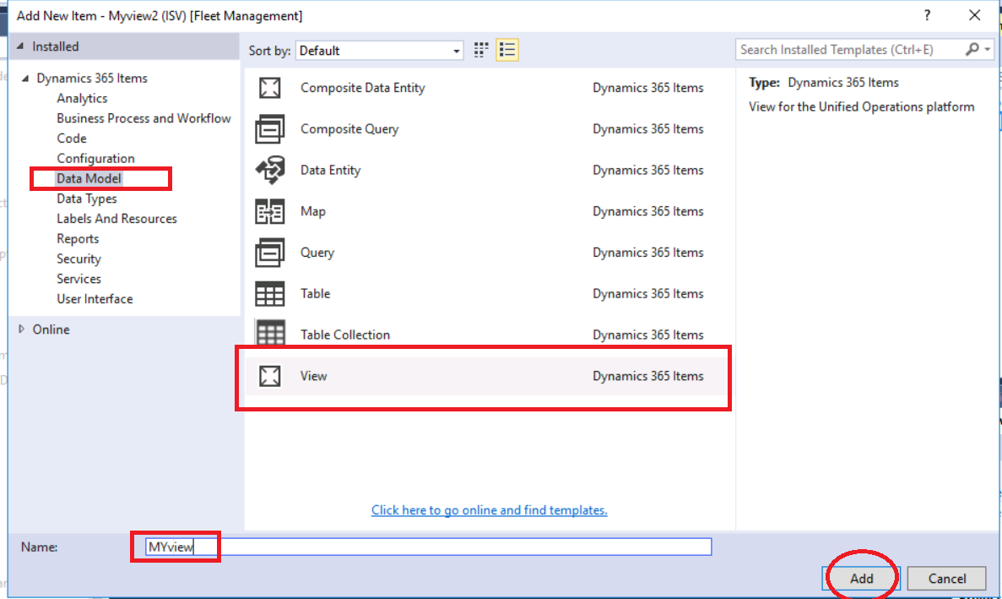
Task: Select the Reports category
Action: [78, 238]
